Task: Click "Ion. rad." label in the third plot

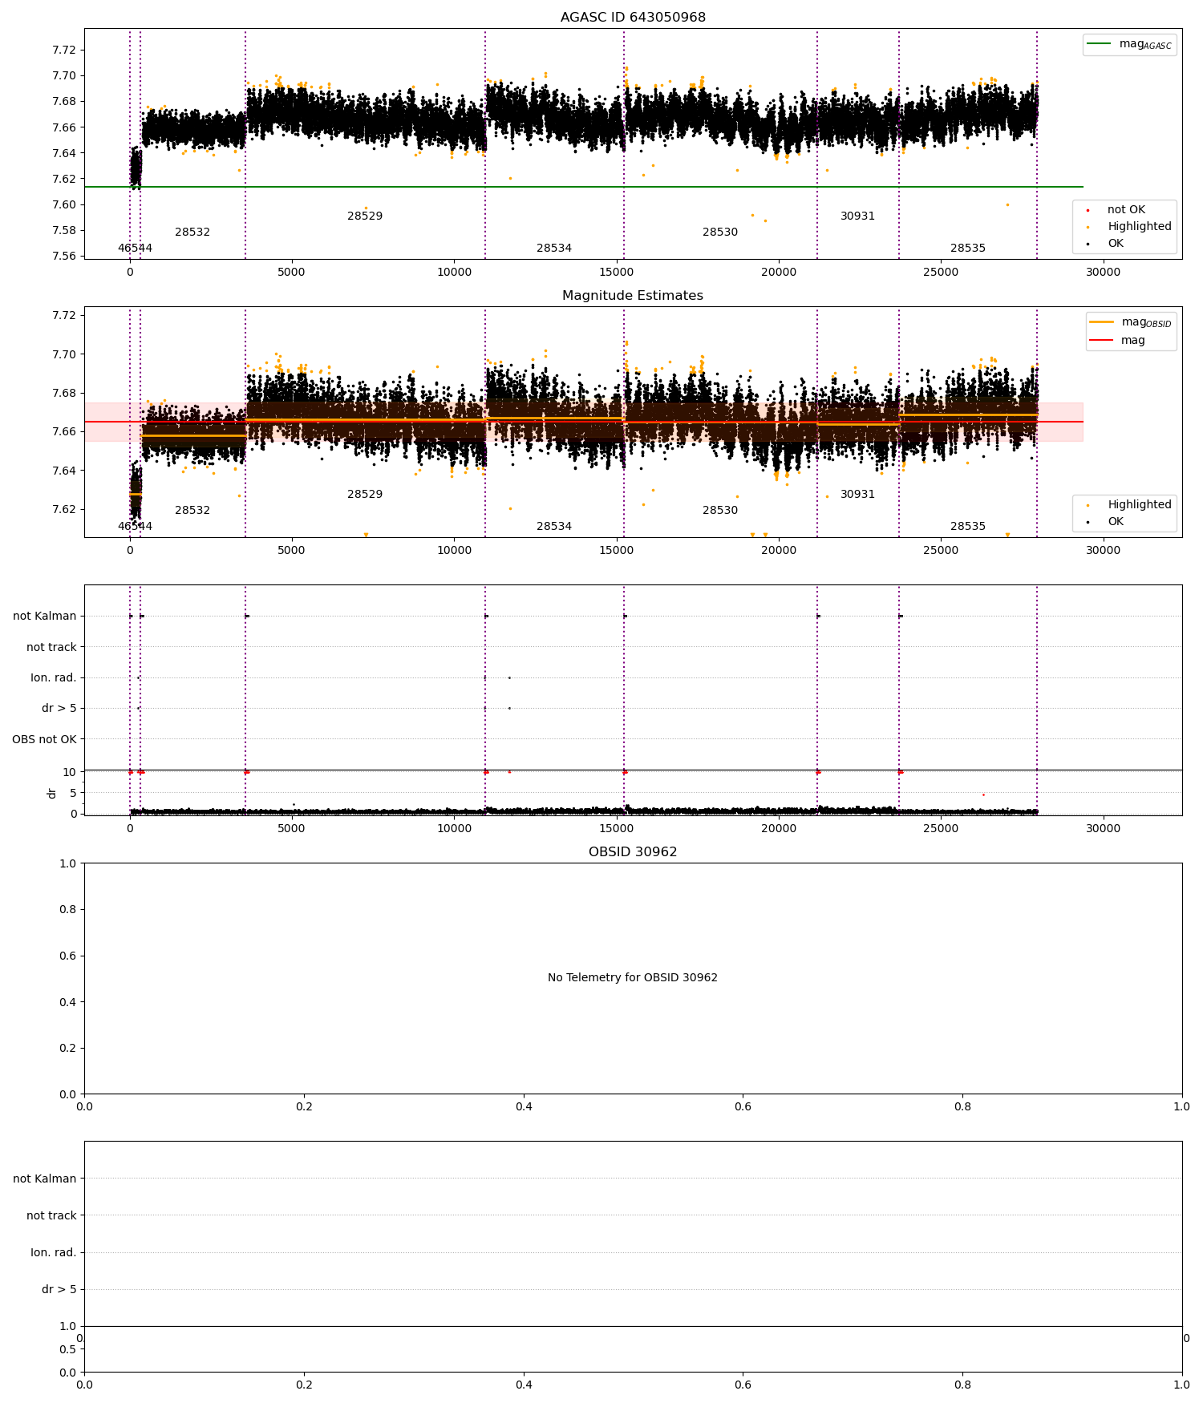Action: tap(54, 678)
